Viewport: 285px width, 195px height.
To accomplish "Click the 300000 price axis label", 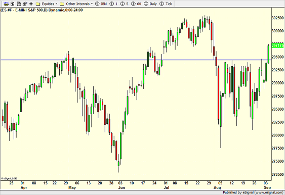I will point(277,31).
